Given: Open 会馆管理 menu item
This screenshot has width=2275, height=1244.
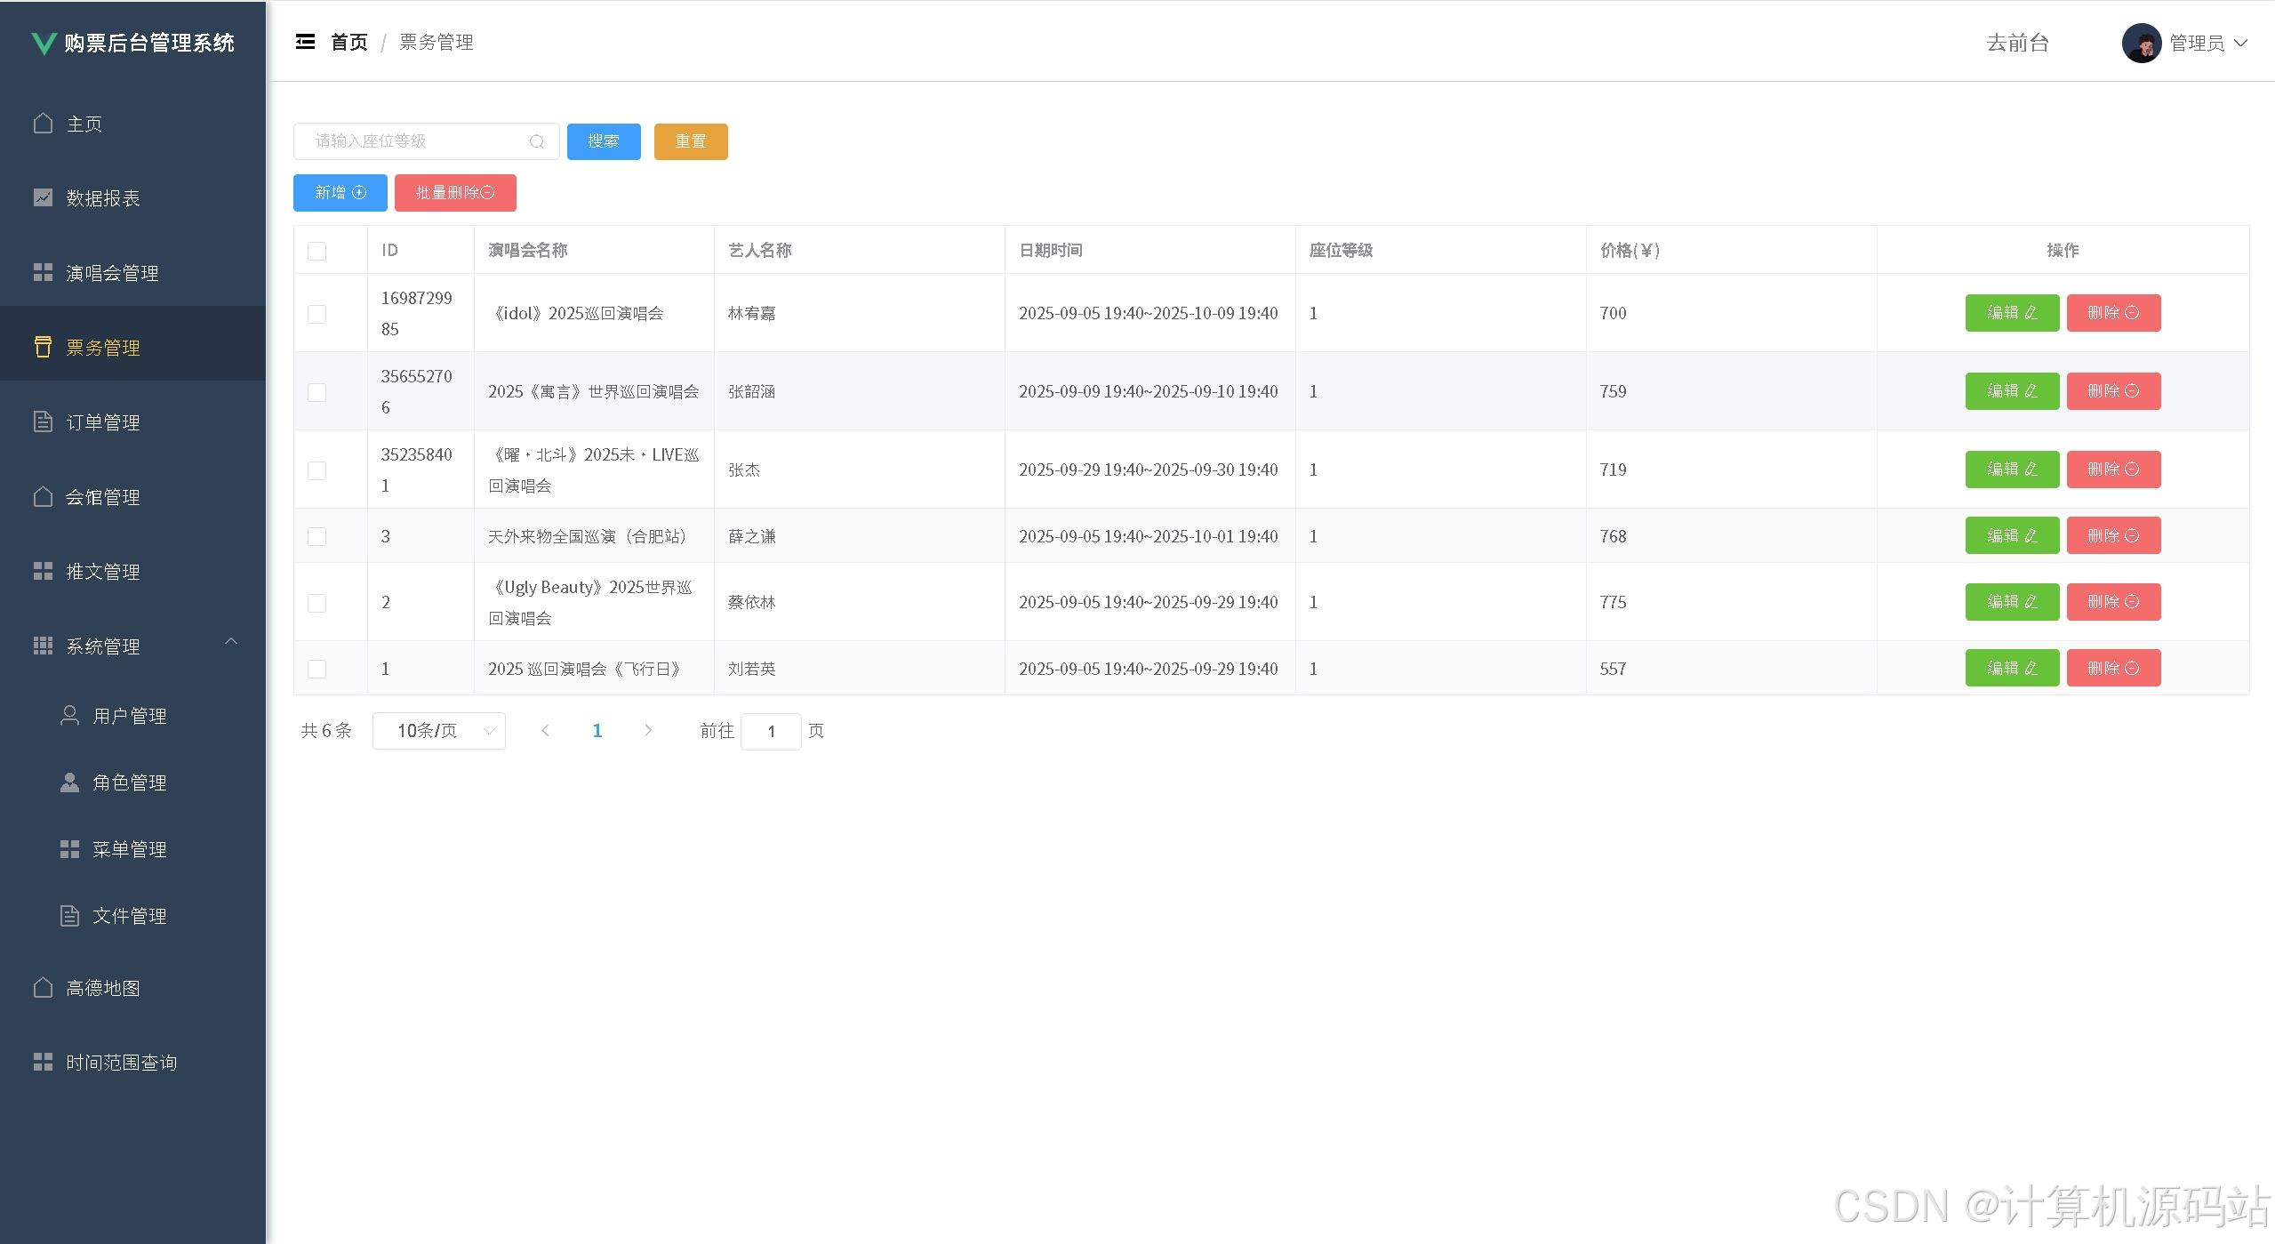Looking at the screenshot, I should 133,497.
